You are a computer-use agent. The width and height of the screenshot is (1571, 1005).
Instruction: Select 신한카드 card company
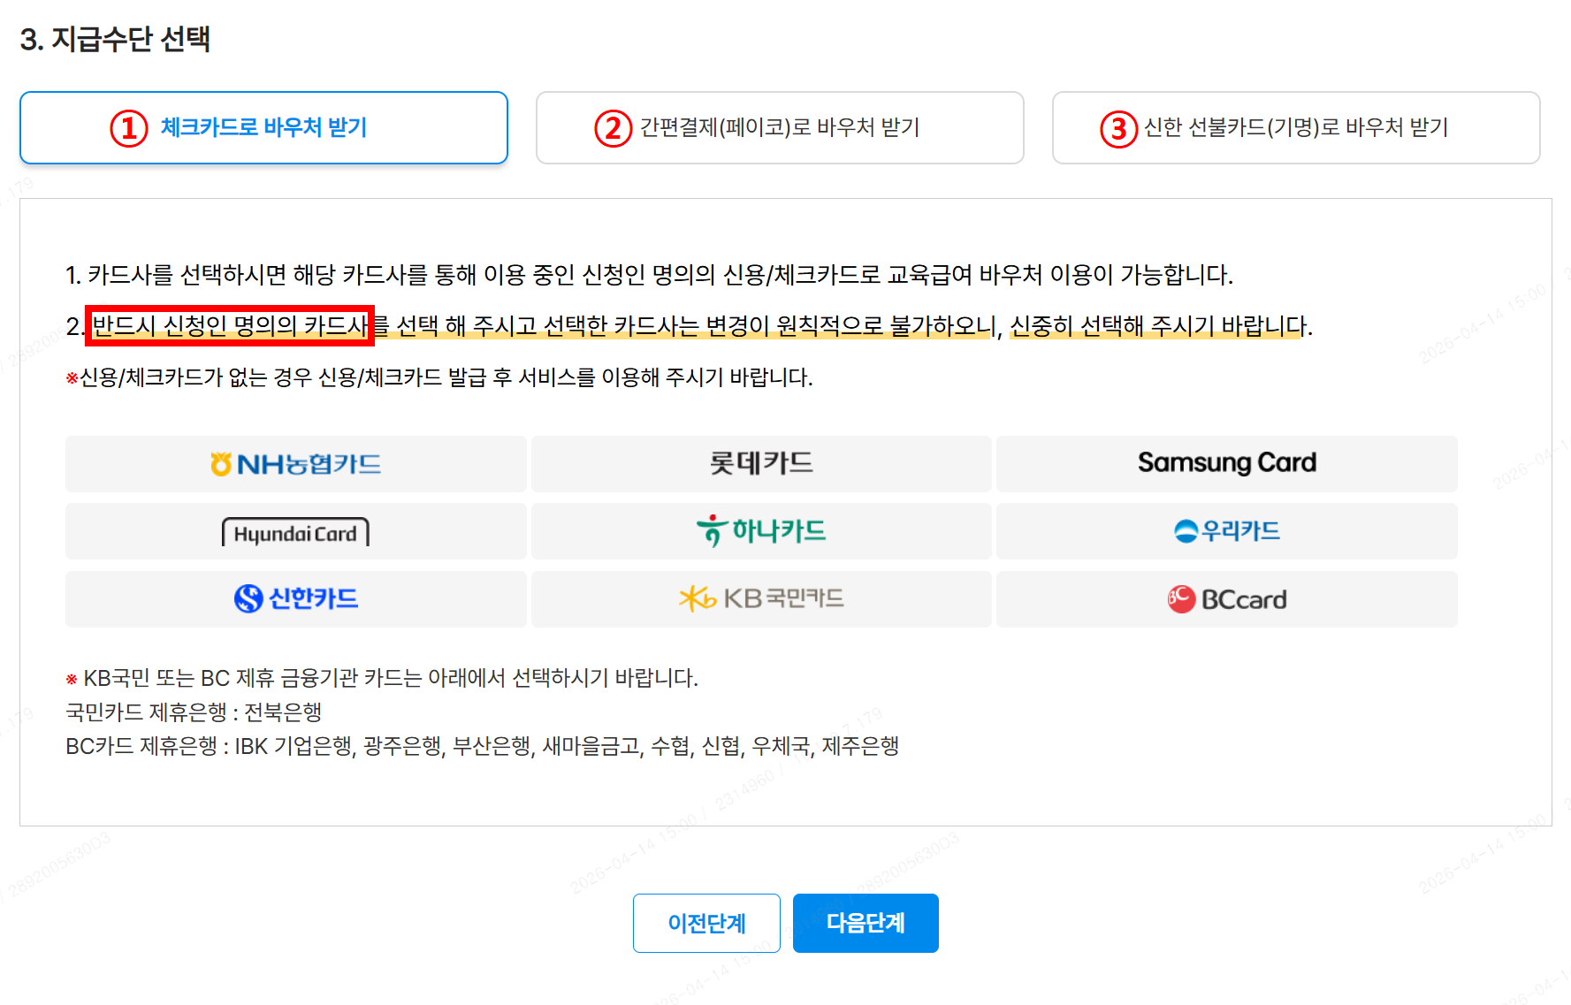click(296, 599)
